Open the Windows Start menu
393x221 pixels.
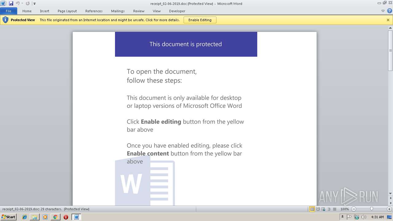click(8, 217)
